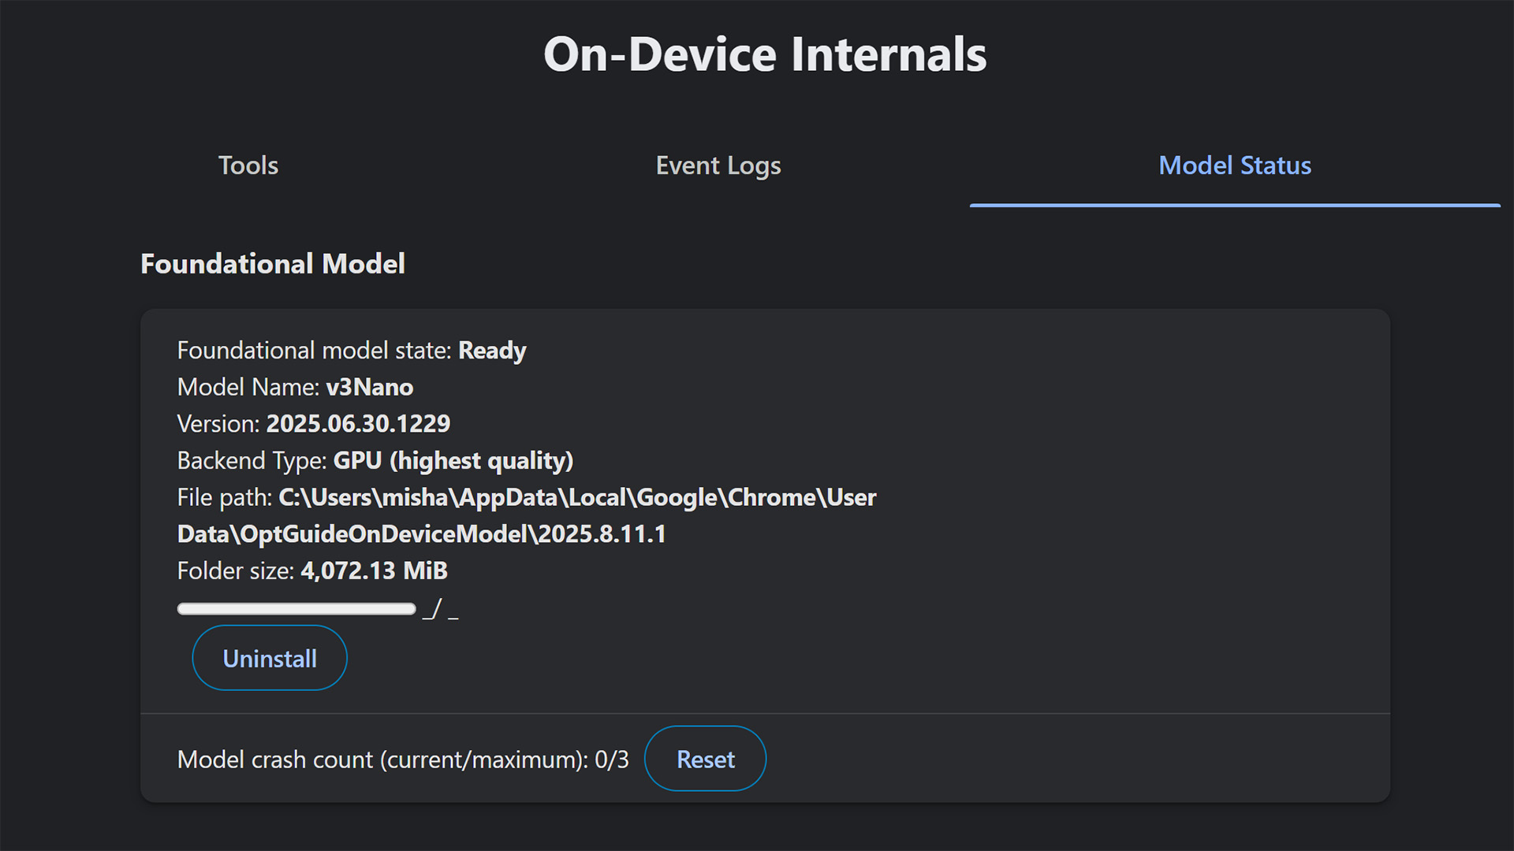Click the OptGuideOnDeviceModel file path line
This screenshot has width=1514, height=851.
click(422, 534)
